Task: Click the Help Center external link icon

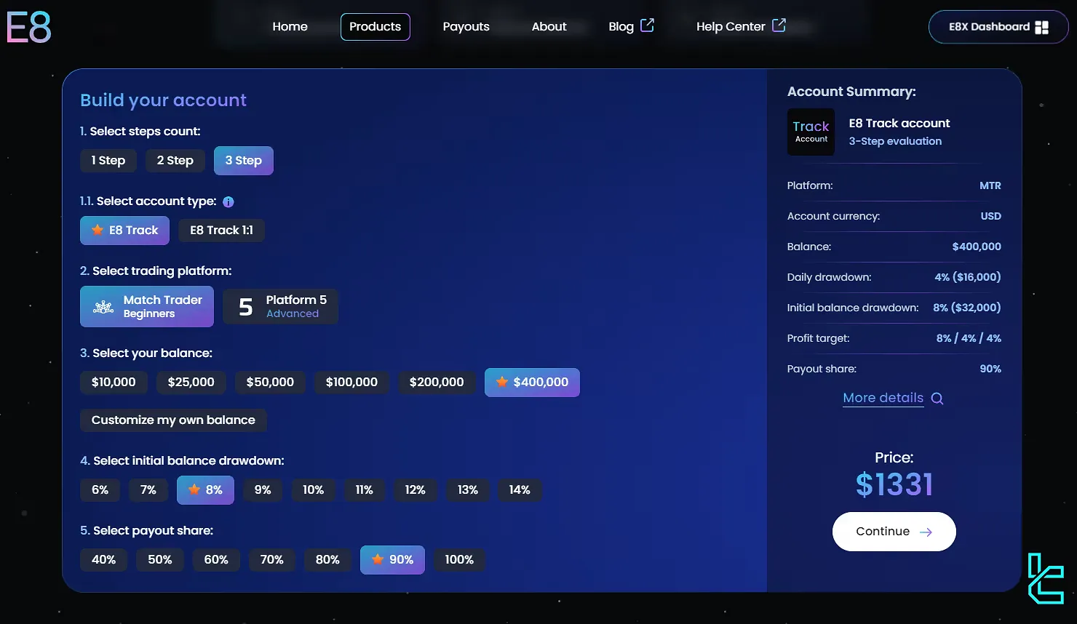Action: (779, 25)
